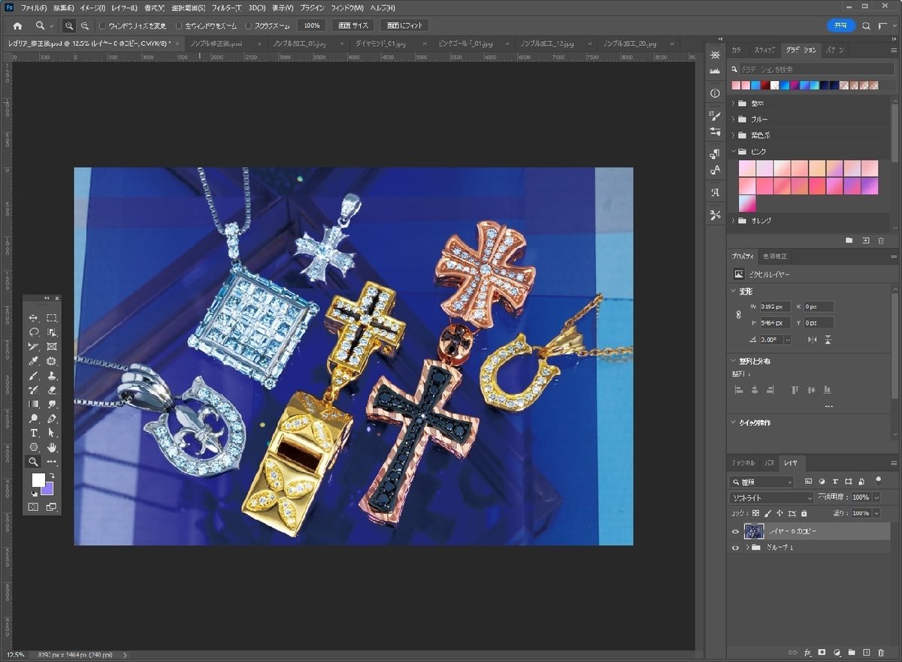Image resolution: width=902 pixels, height=662 pixels.
Task: Select the Dodge tool
Action: click(x=34, y=419)
